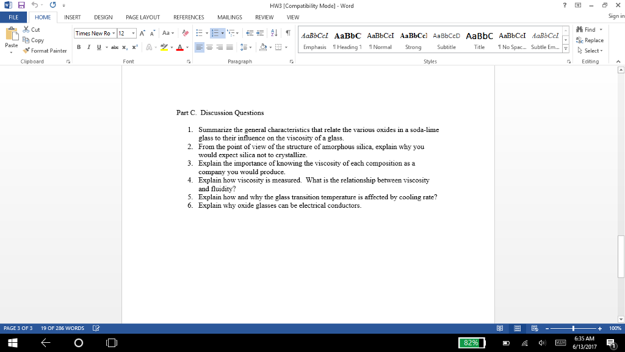Toggle bold formatting
The image size is (625, 352).
point(79,47)
